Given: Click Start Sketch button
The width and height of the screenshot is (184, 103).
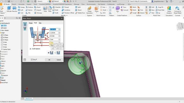Looking at the screenshot, I should pos(2,10).
